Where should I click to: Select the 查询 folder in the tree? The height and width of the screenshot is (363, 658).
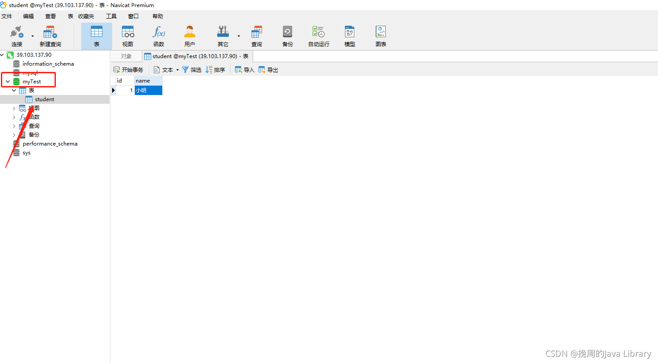pos(34,126)
